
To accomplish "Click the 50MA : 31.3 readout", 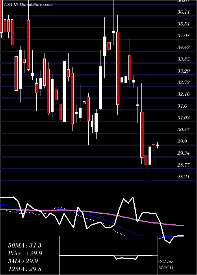I will (x=24, y=246).
